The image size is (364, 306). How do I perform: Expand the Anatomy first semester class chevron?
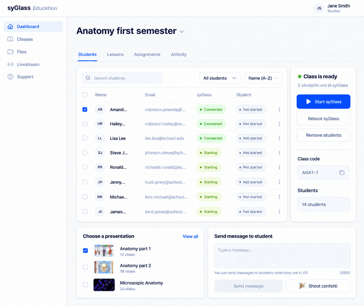point(182,31)
